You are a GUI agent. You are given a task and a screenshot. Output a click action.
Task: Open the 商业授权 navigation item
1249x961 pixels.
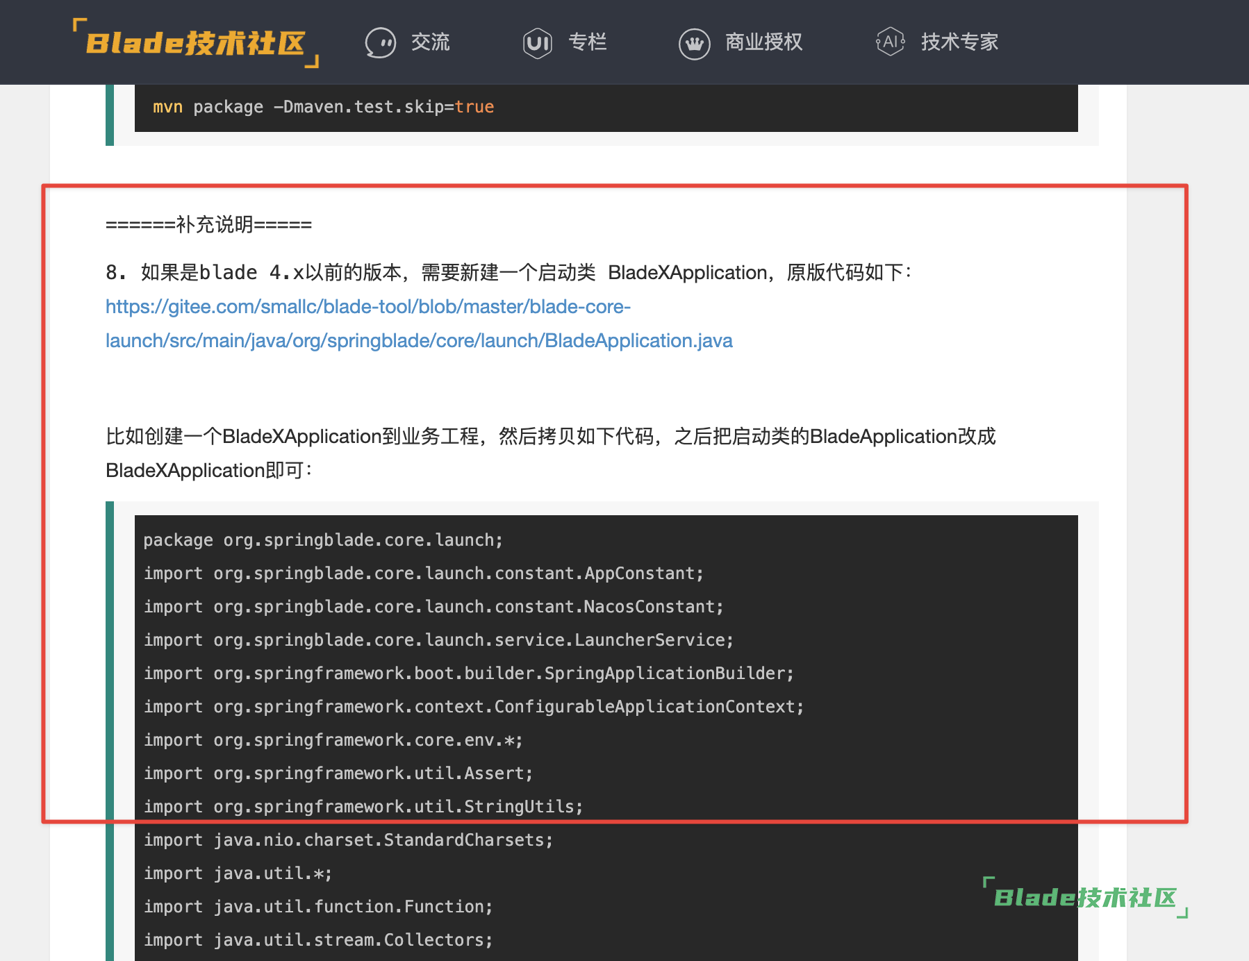[x=764, y=42]
